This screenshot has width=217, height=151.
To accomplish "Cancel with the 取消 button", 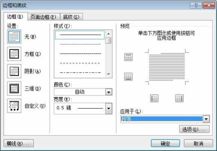I will 198,143.
